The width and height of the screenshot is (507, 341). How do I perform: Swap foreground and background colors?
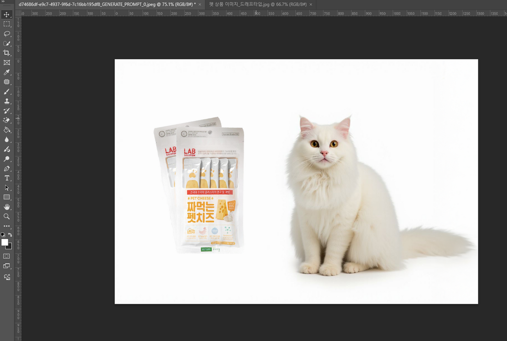[10, 235]
